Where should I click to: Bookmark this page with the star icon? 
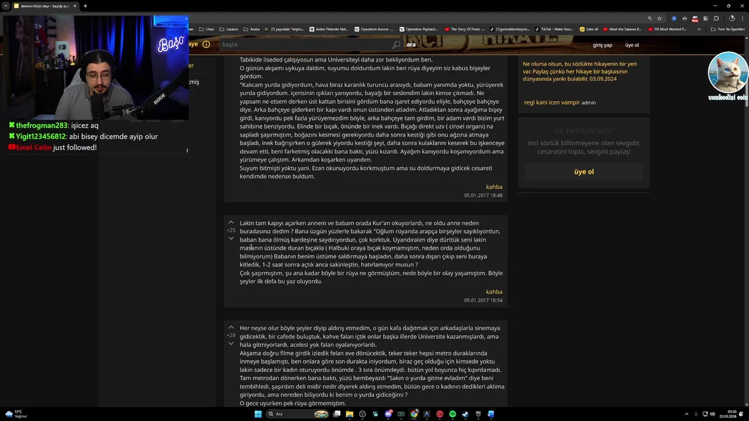click(x=659, y=18)
